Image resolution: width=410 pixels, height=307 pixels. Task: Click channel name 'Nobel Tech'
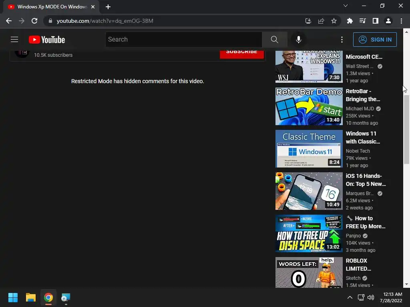click(358, 151)
